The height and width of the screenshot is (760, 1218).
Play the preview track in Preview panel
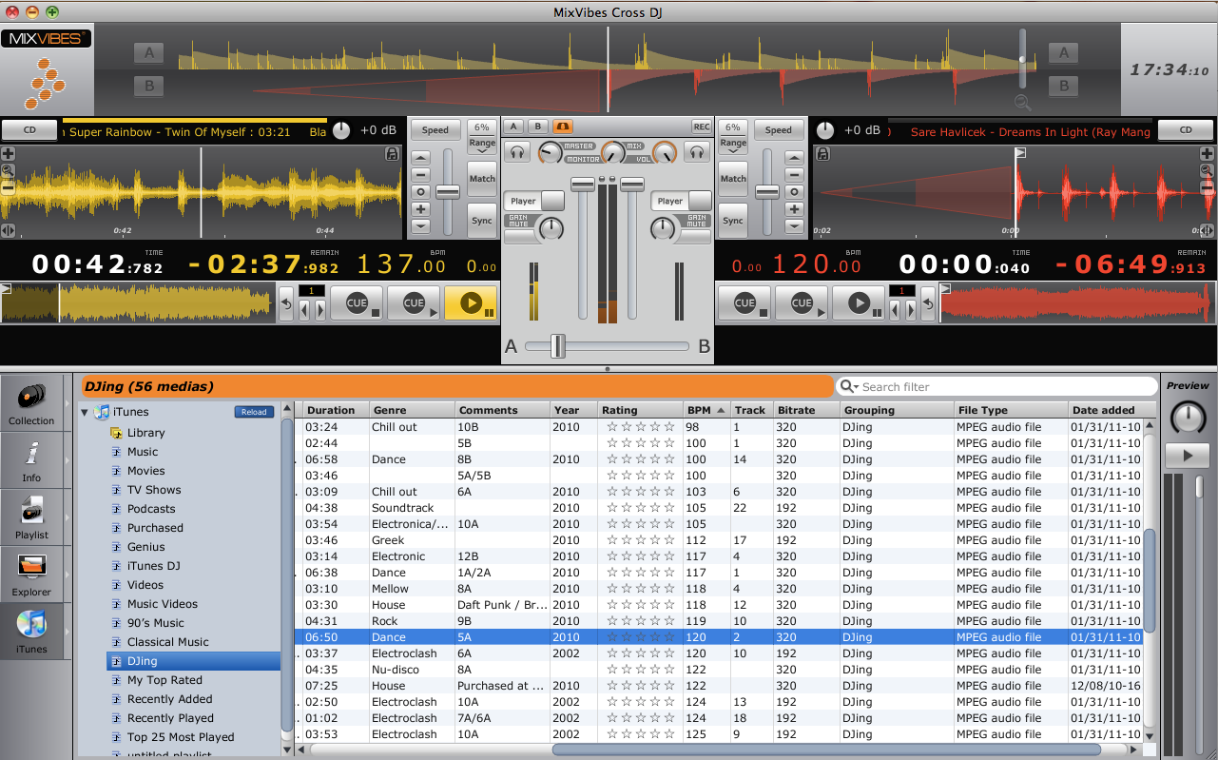1187,456
